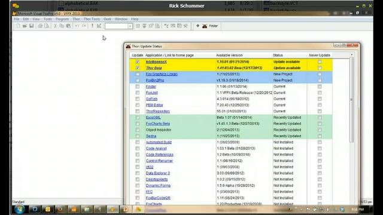
Task: Click version cell '7.20.40 (12/25/2013)'
Action: pos(233,105)
